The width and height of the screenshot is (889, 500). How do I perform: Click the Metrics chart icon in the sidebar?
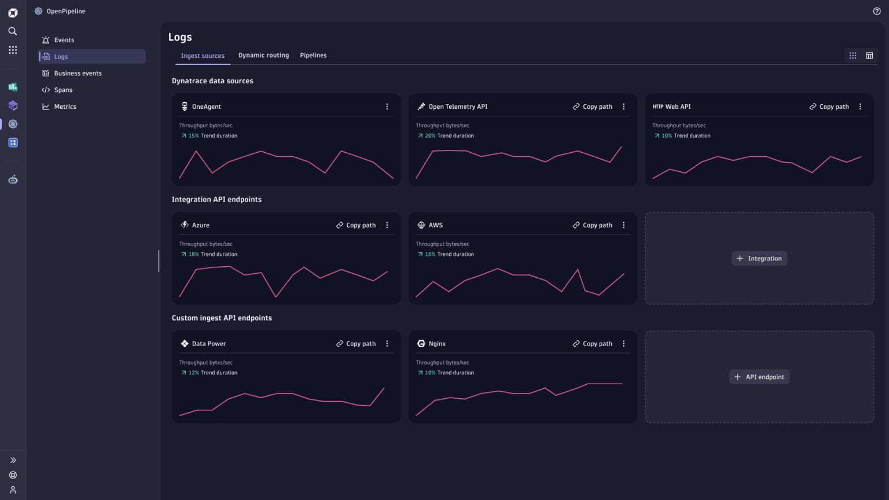click(46, 106)
